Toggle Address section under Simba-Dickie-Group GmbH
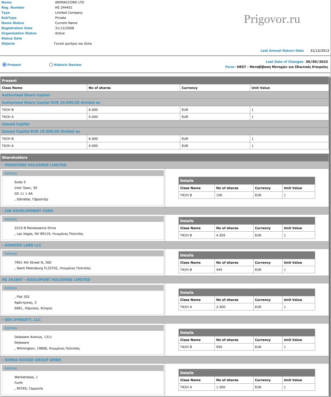The image size is (331, 397). coord(11,368)
